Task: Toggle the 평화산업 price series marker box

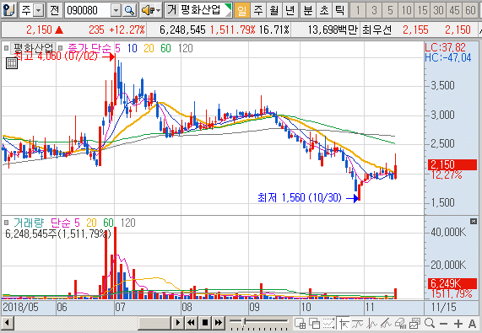Action: (x=6, y=48)
